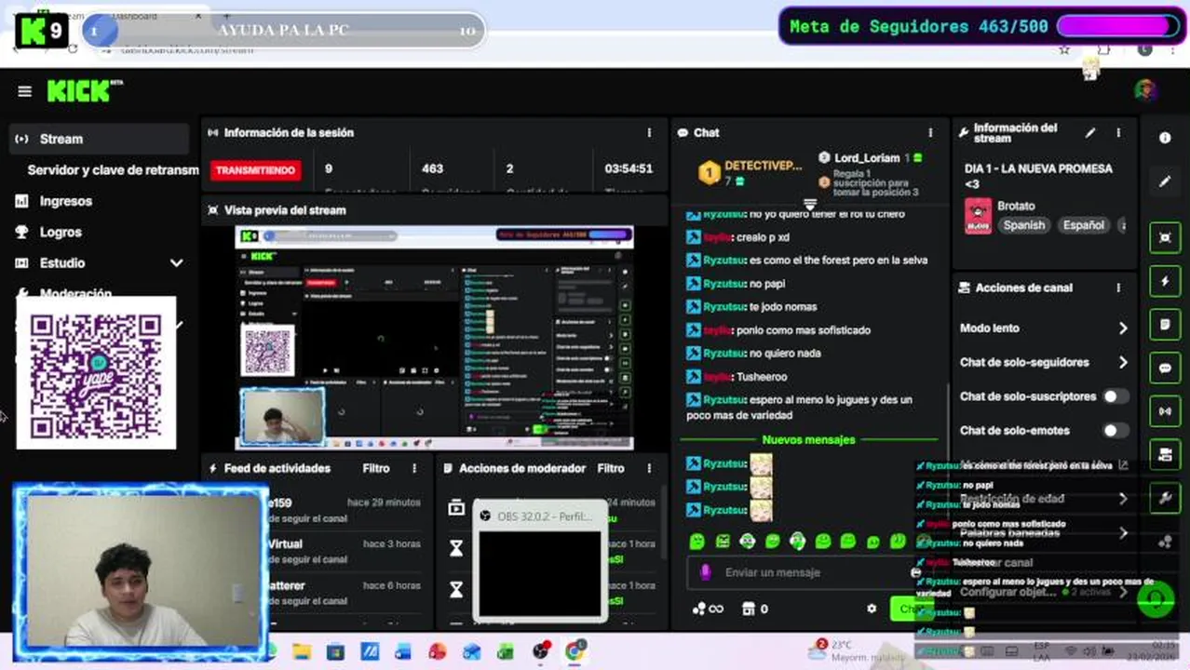Click OBS 32.0.2 taskbar preview popup
This screenshot has height=670, width=1190.
tap(540, 563)
